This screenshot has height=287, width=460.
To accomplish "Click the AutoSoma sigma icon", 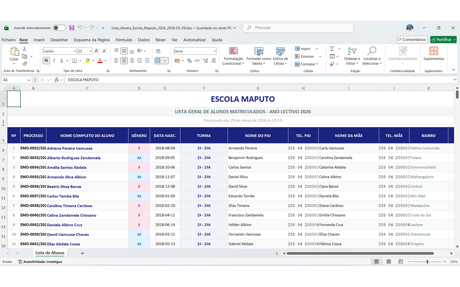I will (x=332, y=48).
